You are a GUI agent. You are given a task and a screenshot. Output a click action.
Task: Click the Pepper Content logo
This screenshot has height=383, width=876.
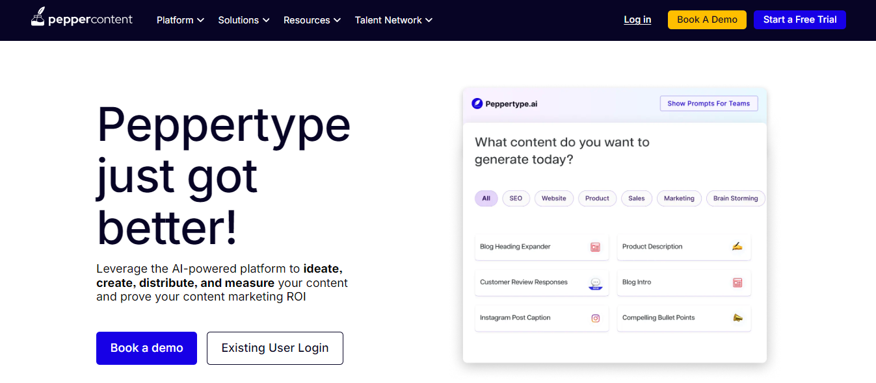coord(81,19)
